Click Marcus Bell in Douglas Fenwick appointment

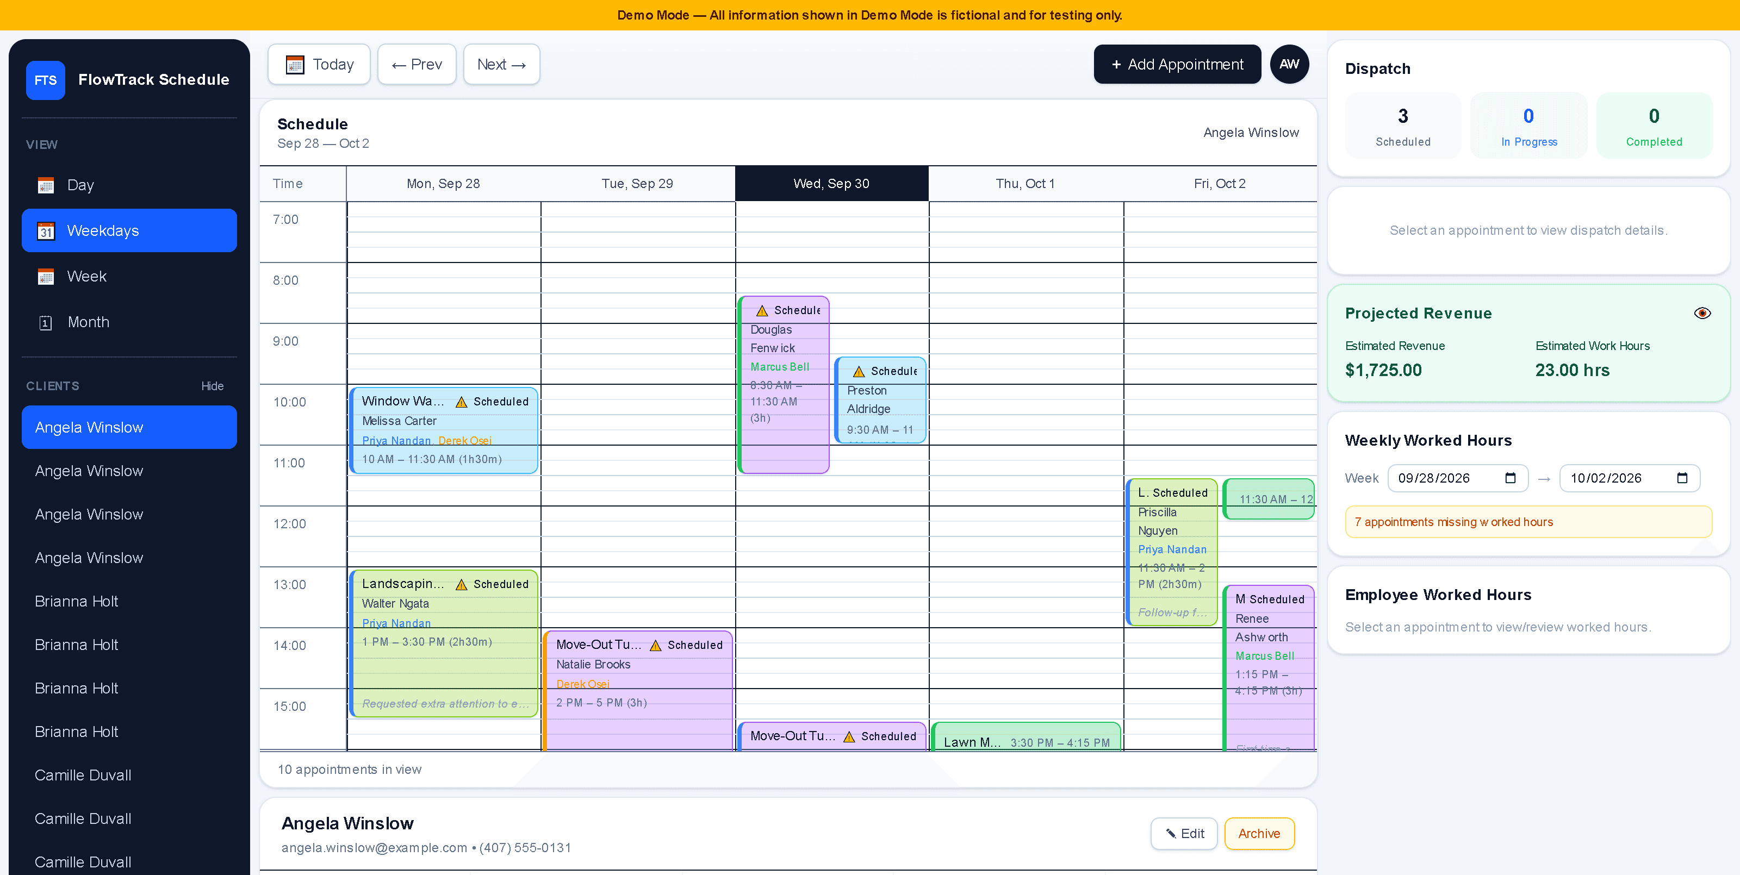(780, 367)
